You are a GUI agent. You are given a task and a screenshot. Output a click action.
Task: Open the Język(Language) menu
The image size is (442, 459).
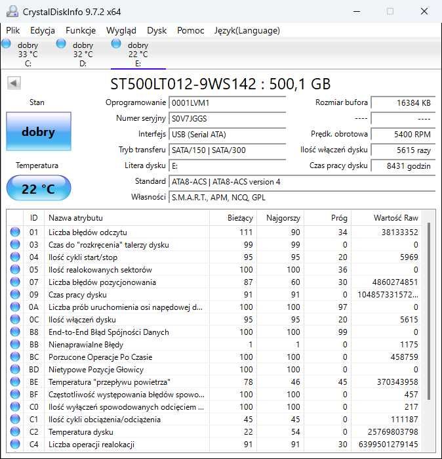click(x=247, y=30)
